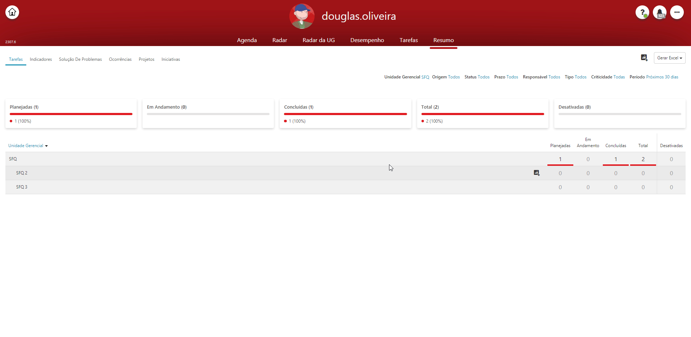Click the Planejadas column header
This screenshot has width=691, height=337.
(x=560, y=146)
